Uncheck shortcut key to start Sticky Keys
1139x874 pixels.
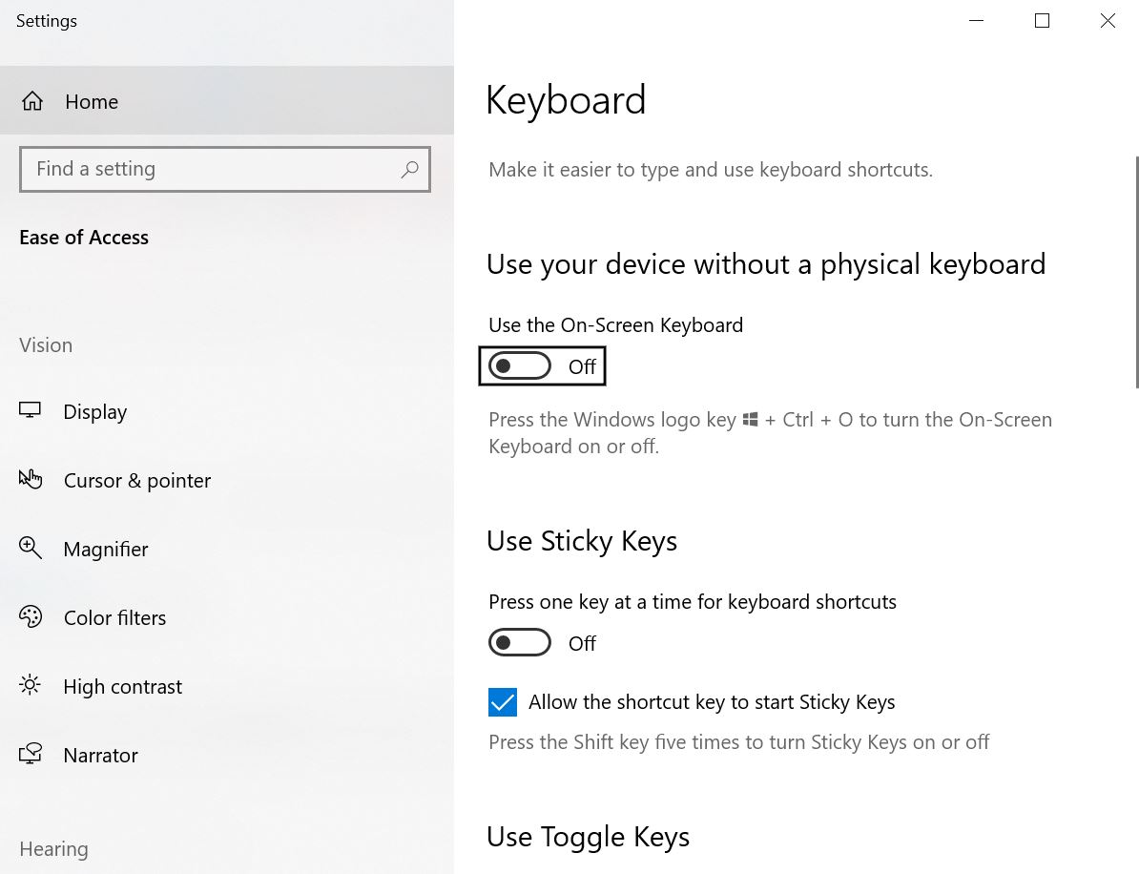tap(503, 701)
